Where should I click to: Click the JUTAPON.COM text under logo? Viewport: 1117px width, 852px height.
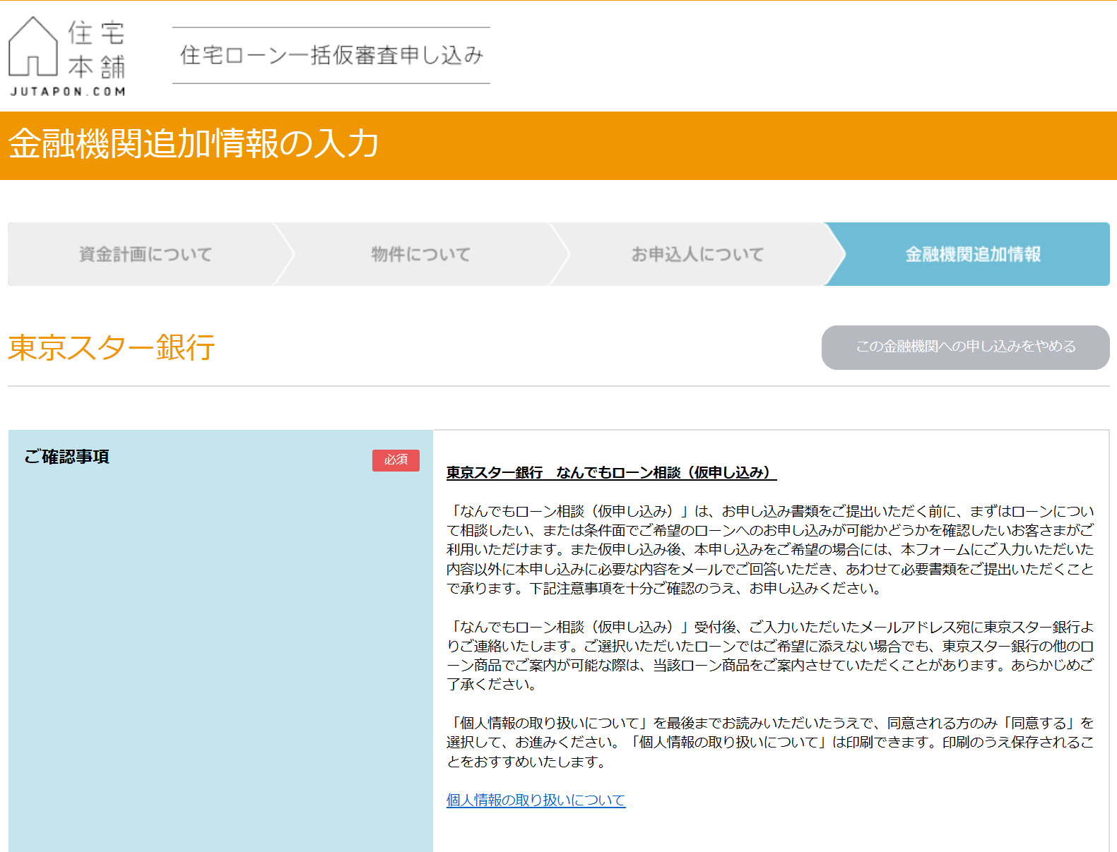(x=68, y=91)
